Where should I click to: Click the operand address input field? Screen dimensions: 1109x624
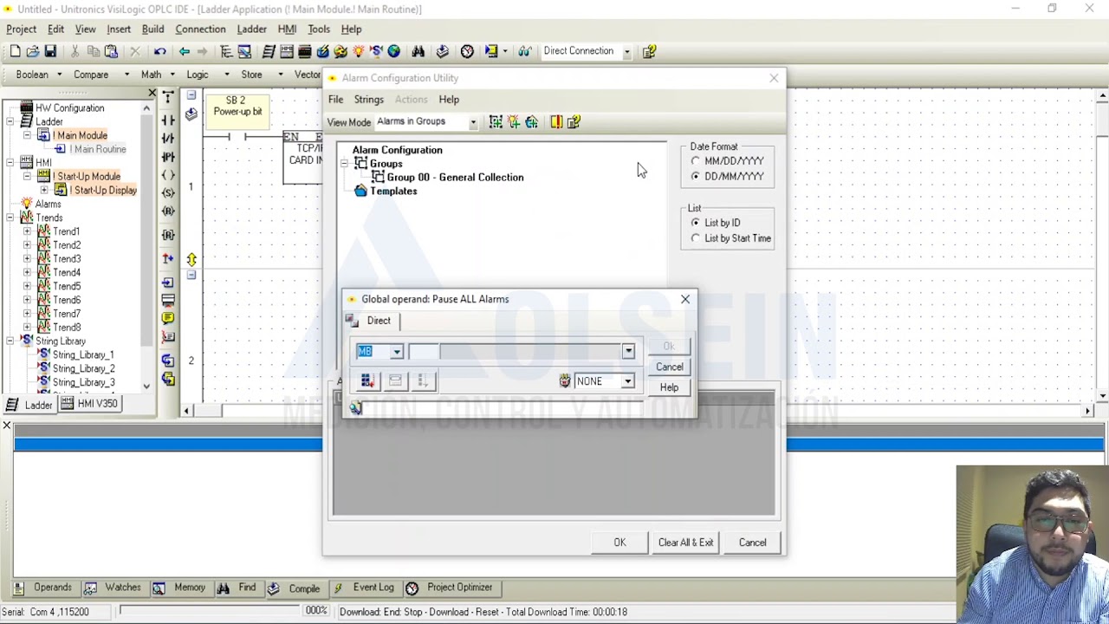[423, 352]
